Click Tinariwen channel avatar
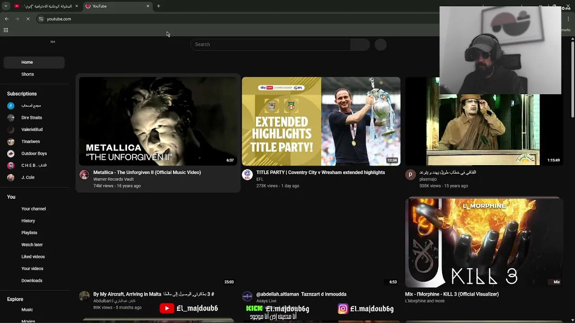575x323 pixels. point(11,141)
